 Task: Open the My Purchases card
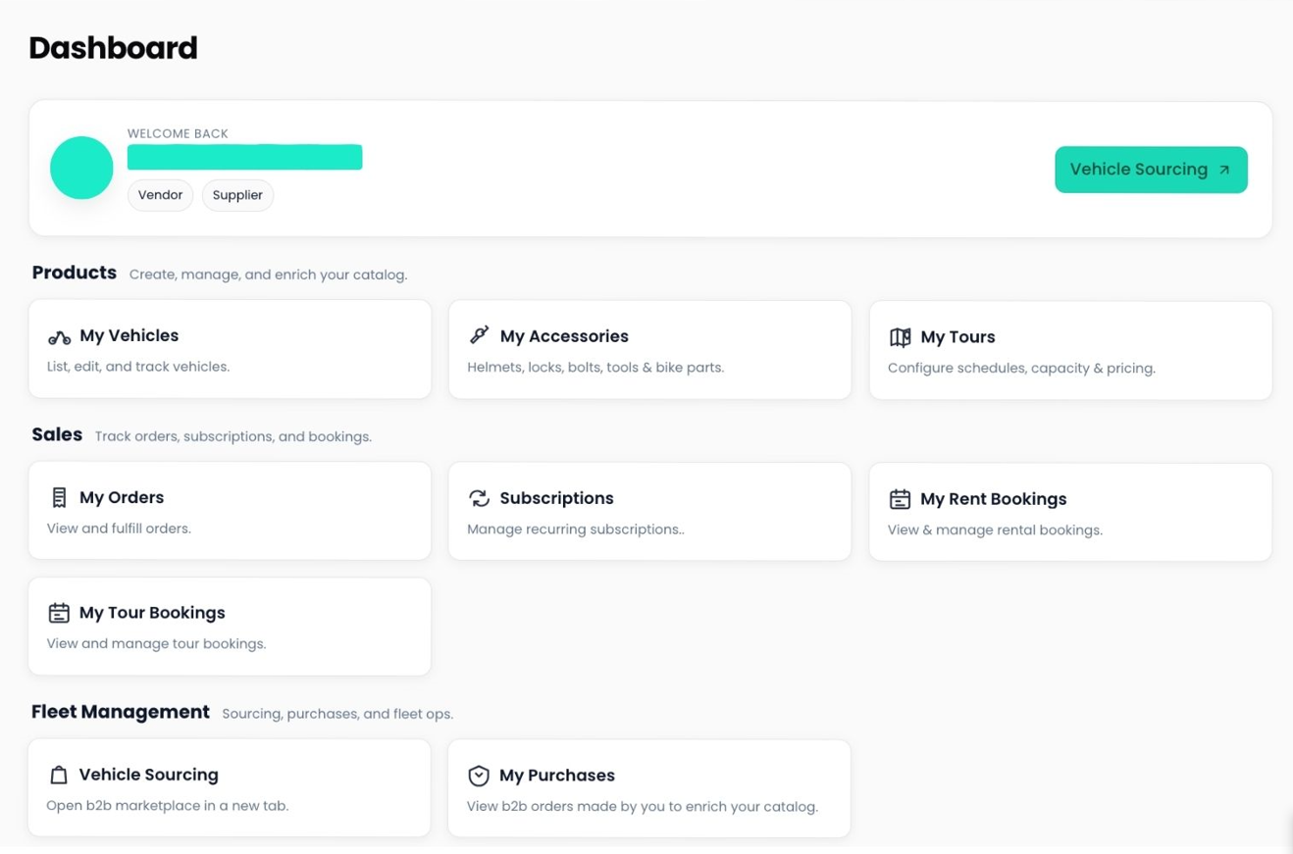pos(648,787)
